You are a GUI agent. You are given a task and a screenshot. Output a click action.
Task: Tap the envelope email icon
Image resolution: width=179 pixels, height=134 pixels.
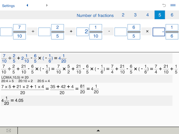coord(9,131)
